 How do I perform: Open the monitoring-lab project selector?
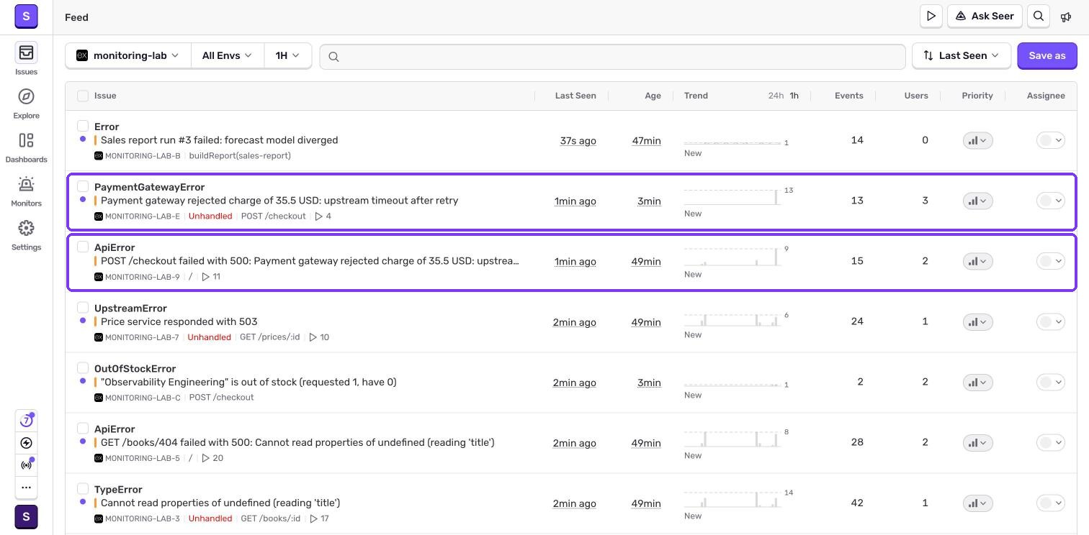pos(128,55)
